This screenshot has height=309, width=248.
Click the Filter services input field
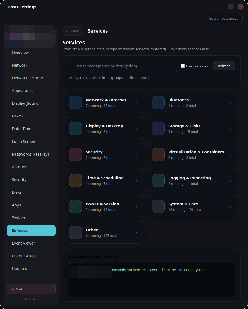122,66
